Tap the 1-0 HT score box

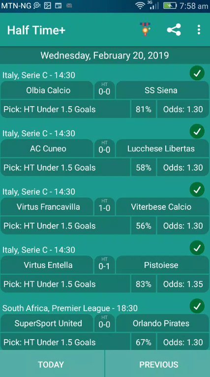click(104, 206)
